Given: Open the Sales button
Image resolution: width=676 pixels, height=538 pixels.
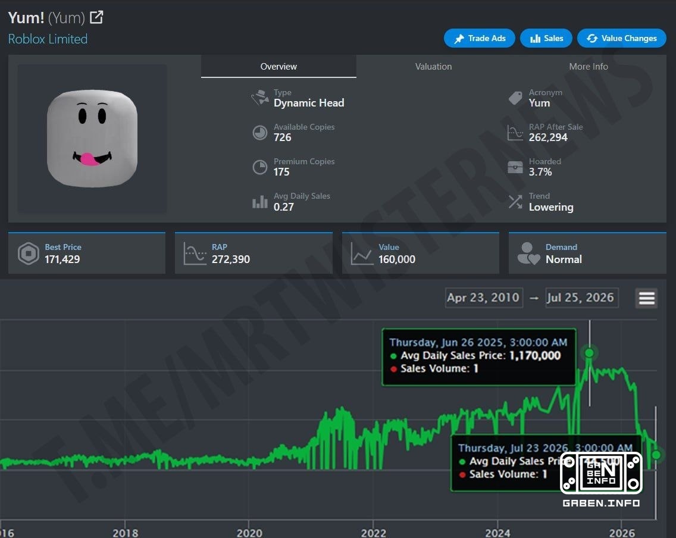Looking at the screenshot, I should click(546, 38).
